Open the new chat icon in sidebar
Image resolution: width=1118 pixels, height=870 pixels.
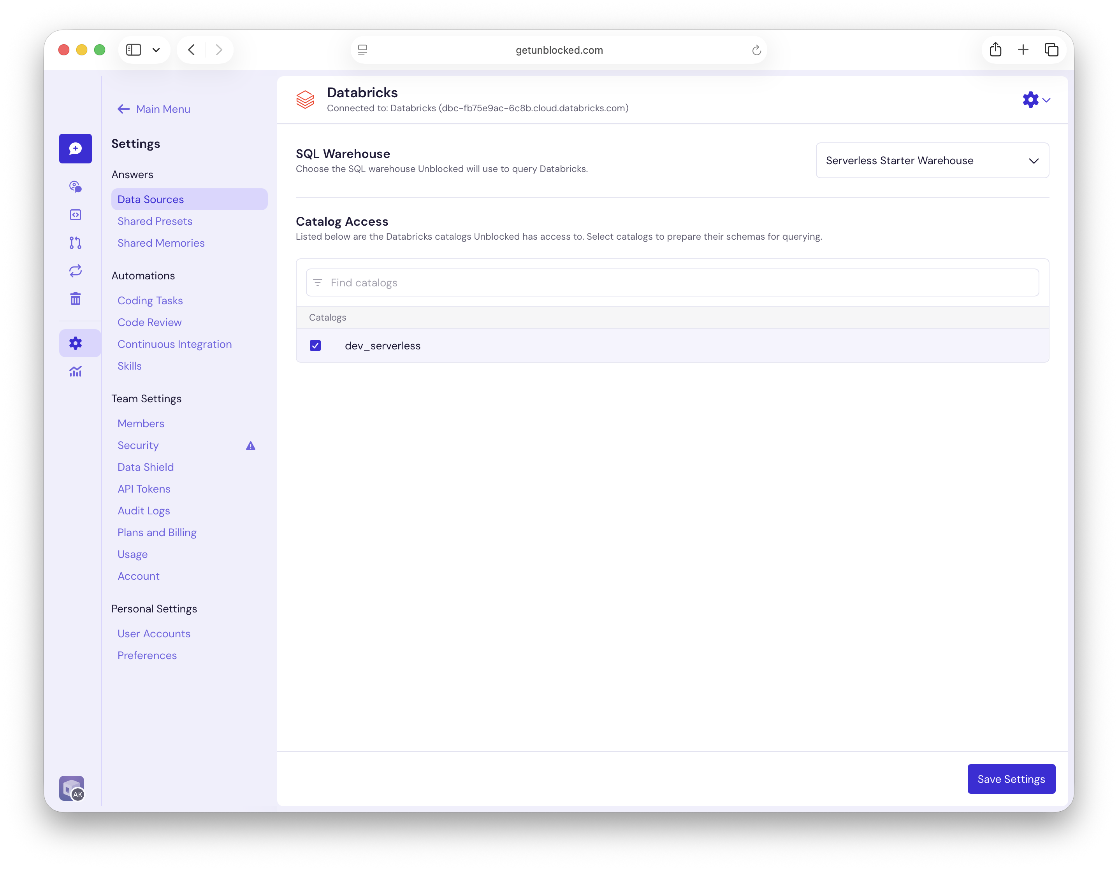(75, 148)
